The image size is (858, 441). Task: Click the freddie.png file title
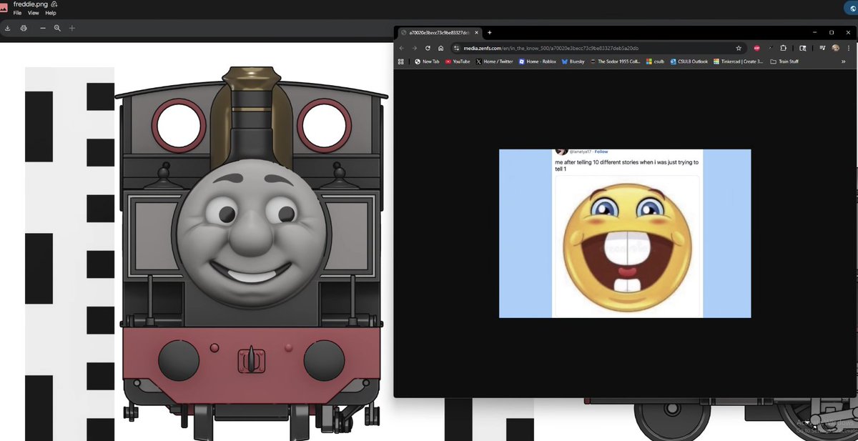tap(30, 4)
